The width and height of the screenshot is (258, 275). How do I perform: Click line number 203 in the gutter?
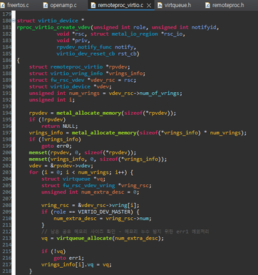click(6, 172)
